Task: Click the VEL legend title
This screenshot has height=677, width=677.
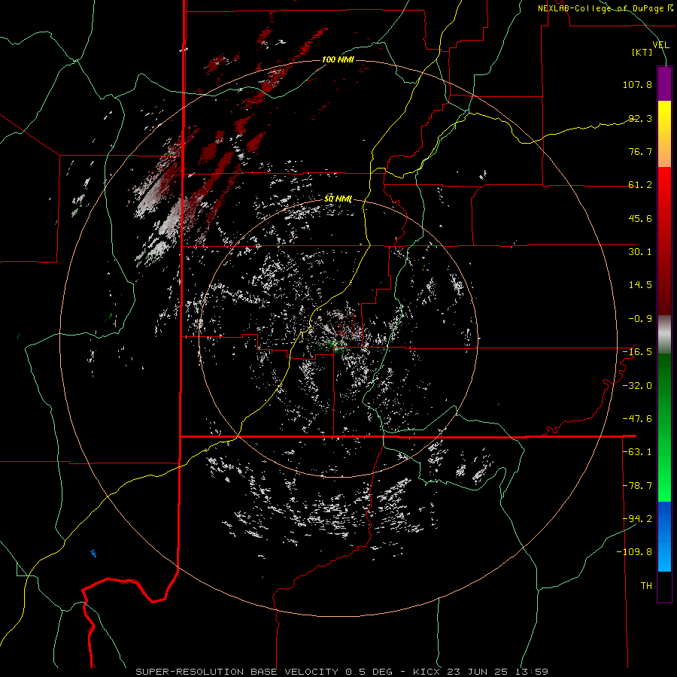Action: pyautogui.click(x=661, y=45)
